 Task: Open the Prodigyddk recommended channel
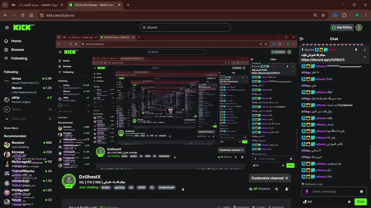coord(28,192)
